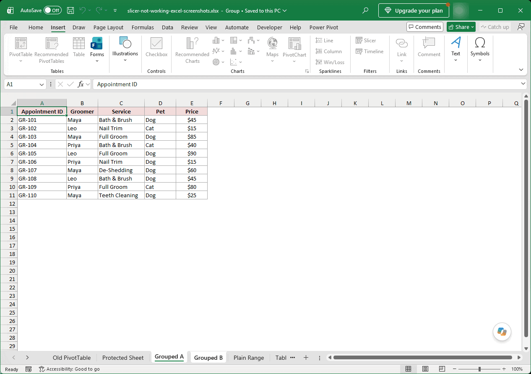Screen dimensions: 531x374
Task: Open Recommended Charts
Action: [192, 50]
